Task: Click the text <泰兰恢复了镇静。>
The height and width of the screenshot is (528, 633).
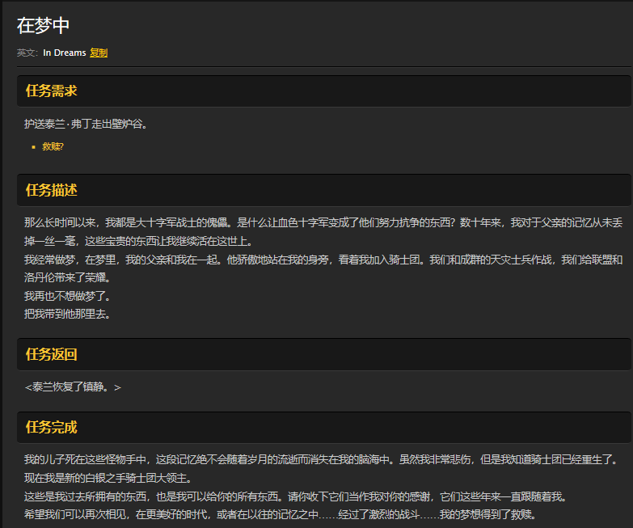Action: coord(73,386)
